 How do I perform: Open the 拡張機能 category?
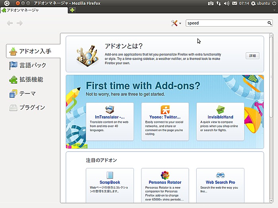[x=33, y=79]
